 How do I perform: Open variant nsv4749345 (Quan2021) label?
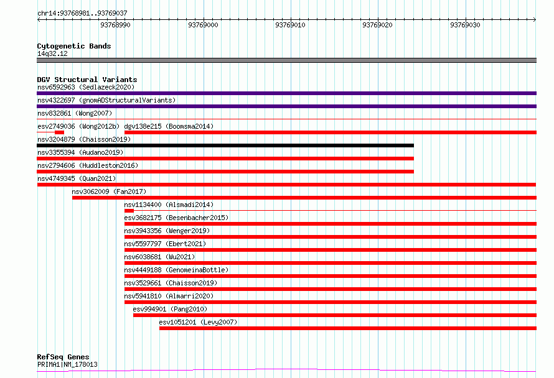(x=77, y=178)
